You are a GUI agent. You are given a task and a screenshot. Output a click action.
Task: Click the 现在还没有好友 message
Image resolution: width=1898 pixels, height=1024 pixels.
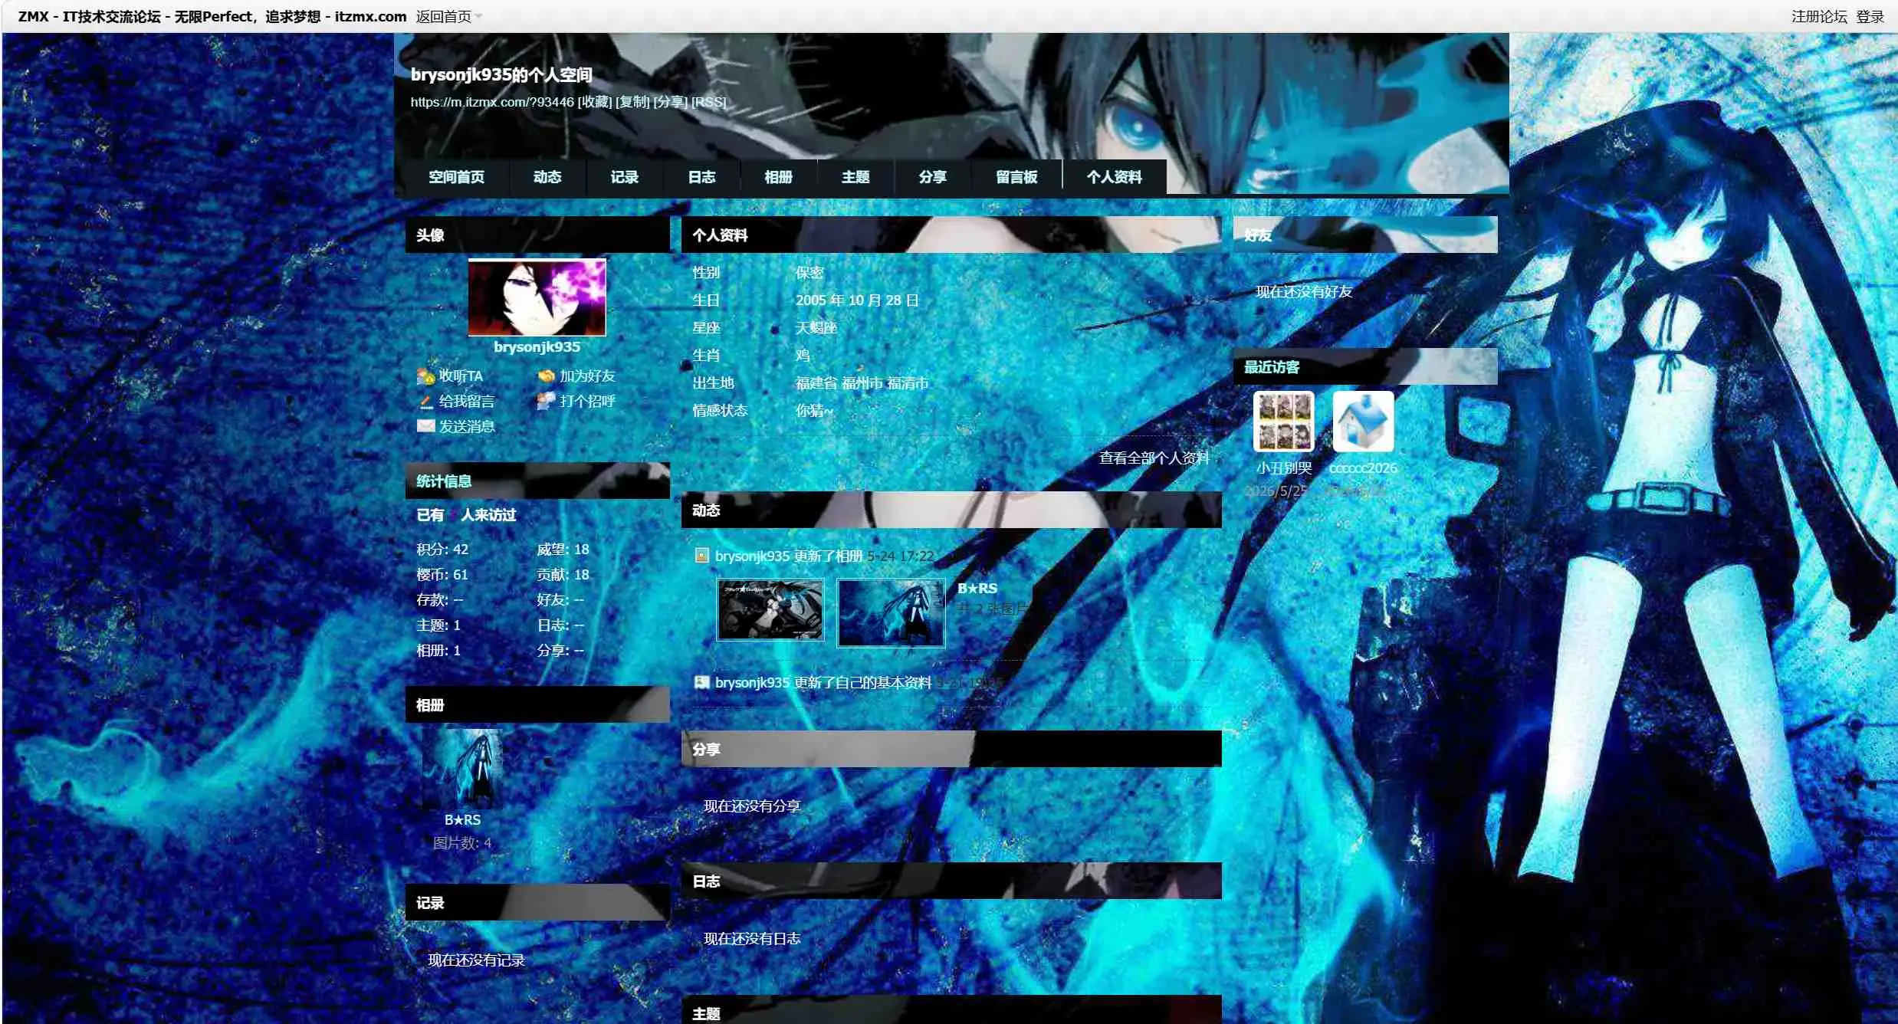point(1304,291)
